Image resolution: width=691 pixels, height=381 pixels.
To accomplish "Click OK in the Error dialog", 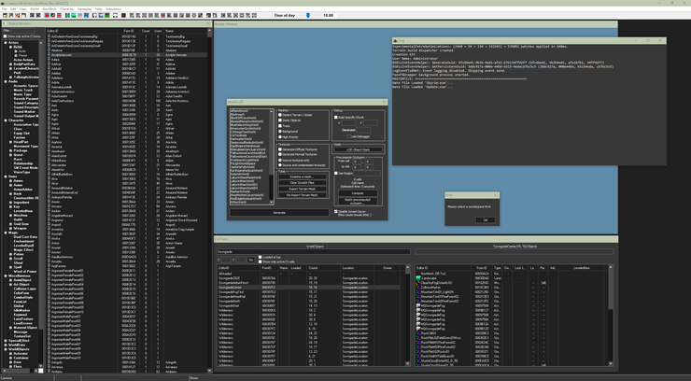I will click(484, 220).
